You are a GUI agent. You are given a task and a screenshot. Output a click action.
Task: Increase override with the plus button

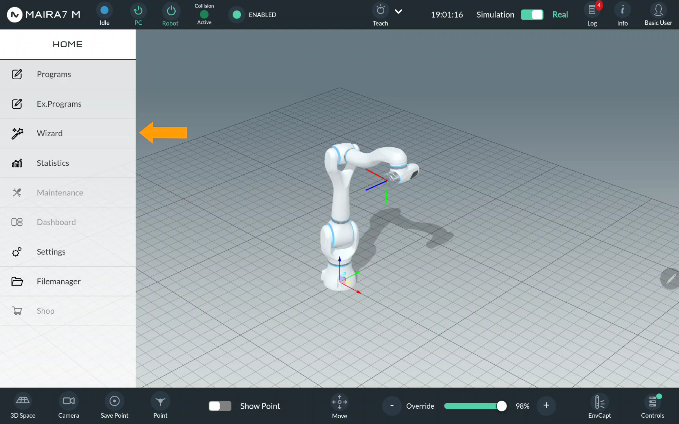coord(546,406)
